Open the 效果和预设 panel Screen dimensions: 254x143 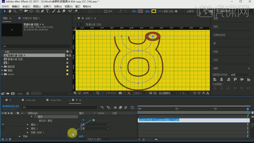click(x=219, y=35)
